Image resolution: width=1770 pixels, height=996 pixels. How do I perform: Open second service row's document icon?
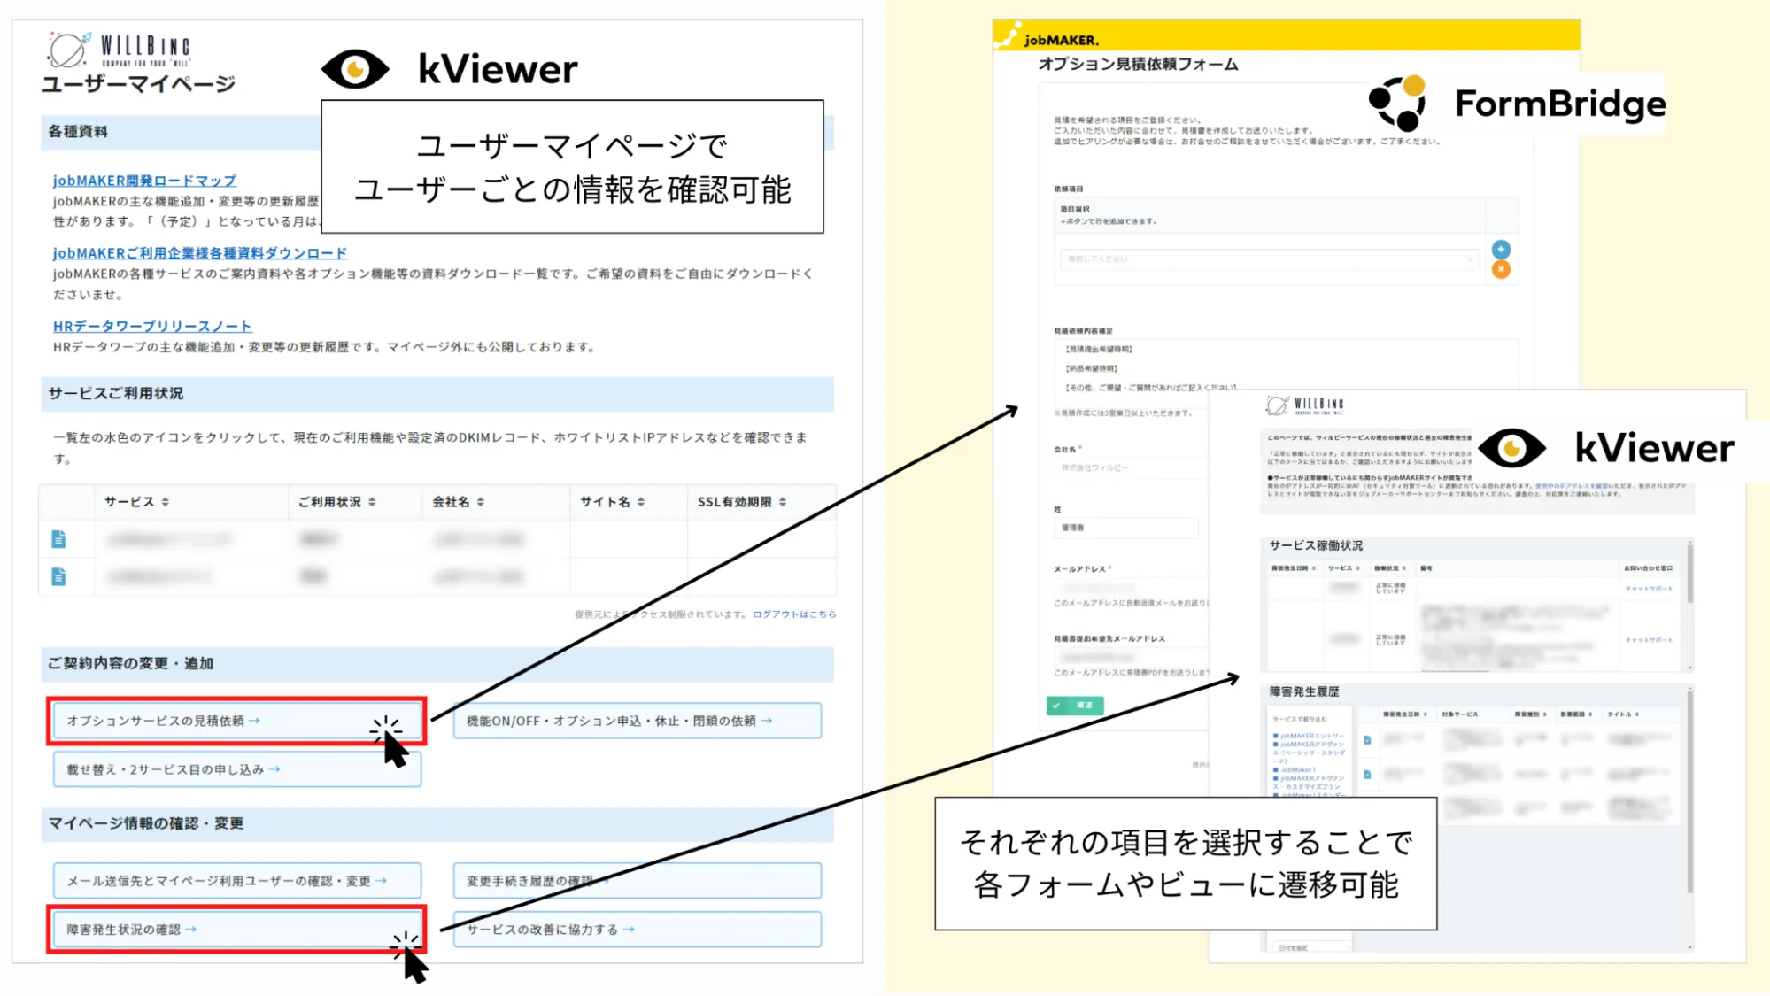(58, 577)
